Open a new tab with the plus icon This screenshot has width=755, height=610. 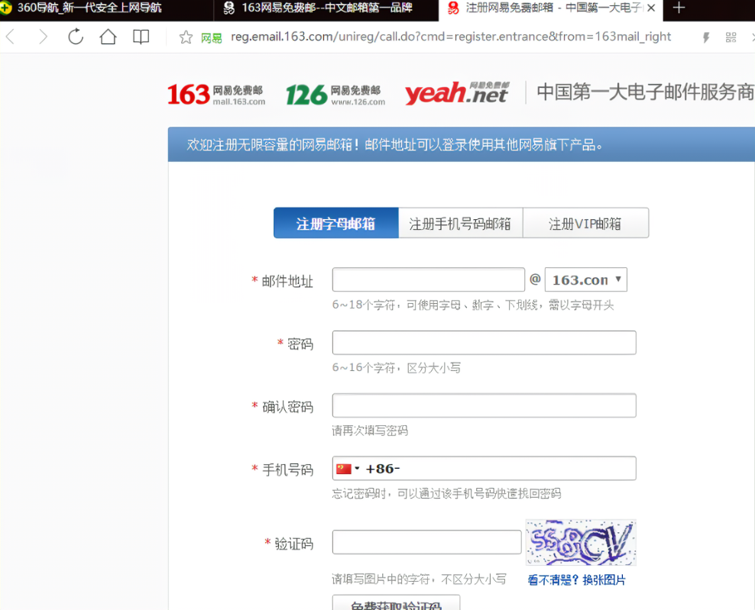click(x=679, y=8)
